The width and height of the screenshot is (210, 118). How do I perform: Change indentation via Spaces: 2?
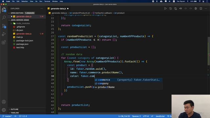(x=136, y=116)
